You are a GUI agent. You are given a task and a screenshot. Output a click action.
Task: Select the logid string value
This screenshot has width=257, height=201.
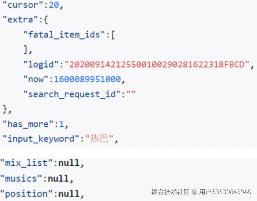(157, 64)
